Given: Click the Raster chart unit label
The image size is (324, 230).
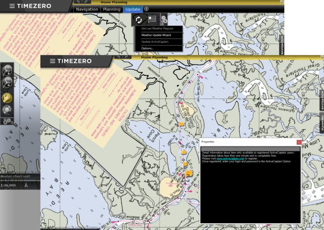Looking at the screenshot, I should [15, 176].
